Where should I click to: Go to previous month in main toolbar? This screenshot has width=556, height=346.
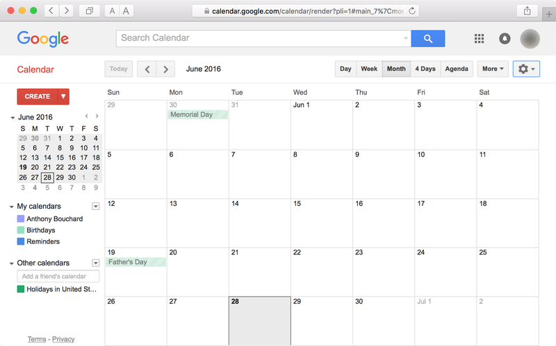click(147, 69)
